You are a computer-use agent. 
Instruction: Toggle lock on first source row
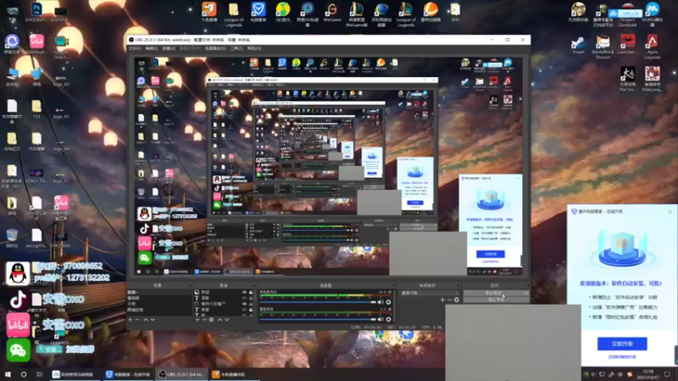click(251, 292)
